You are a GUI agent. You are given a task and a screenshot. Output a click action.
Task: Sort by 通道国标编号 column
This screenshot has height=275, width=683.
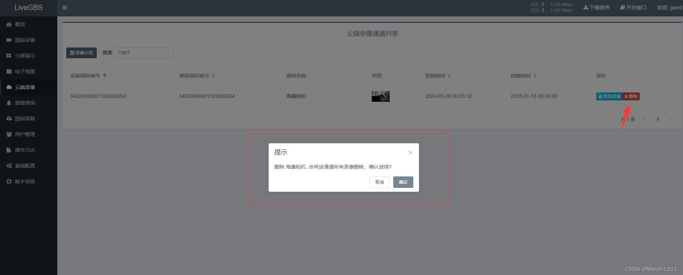[x=197, y=76]
